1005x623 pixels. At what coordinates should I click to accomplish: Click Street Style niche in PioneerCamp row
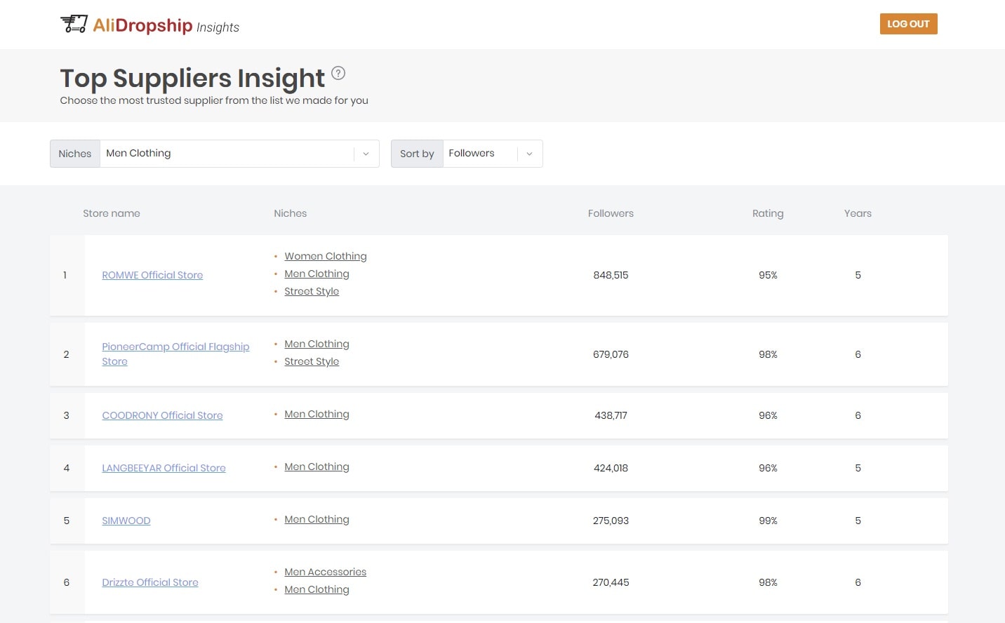pyautogui.click(x=312, y=361)
